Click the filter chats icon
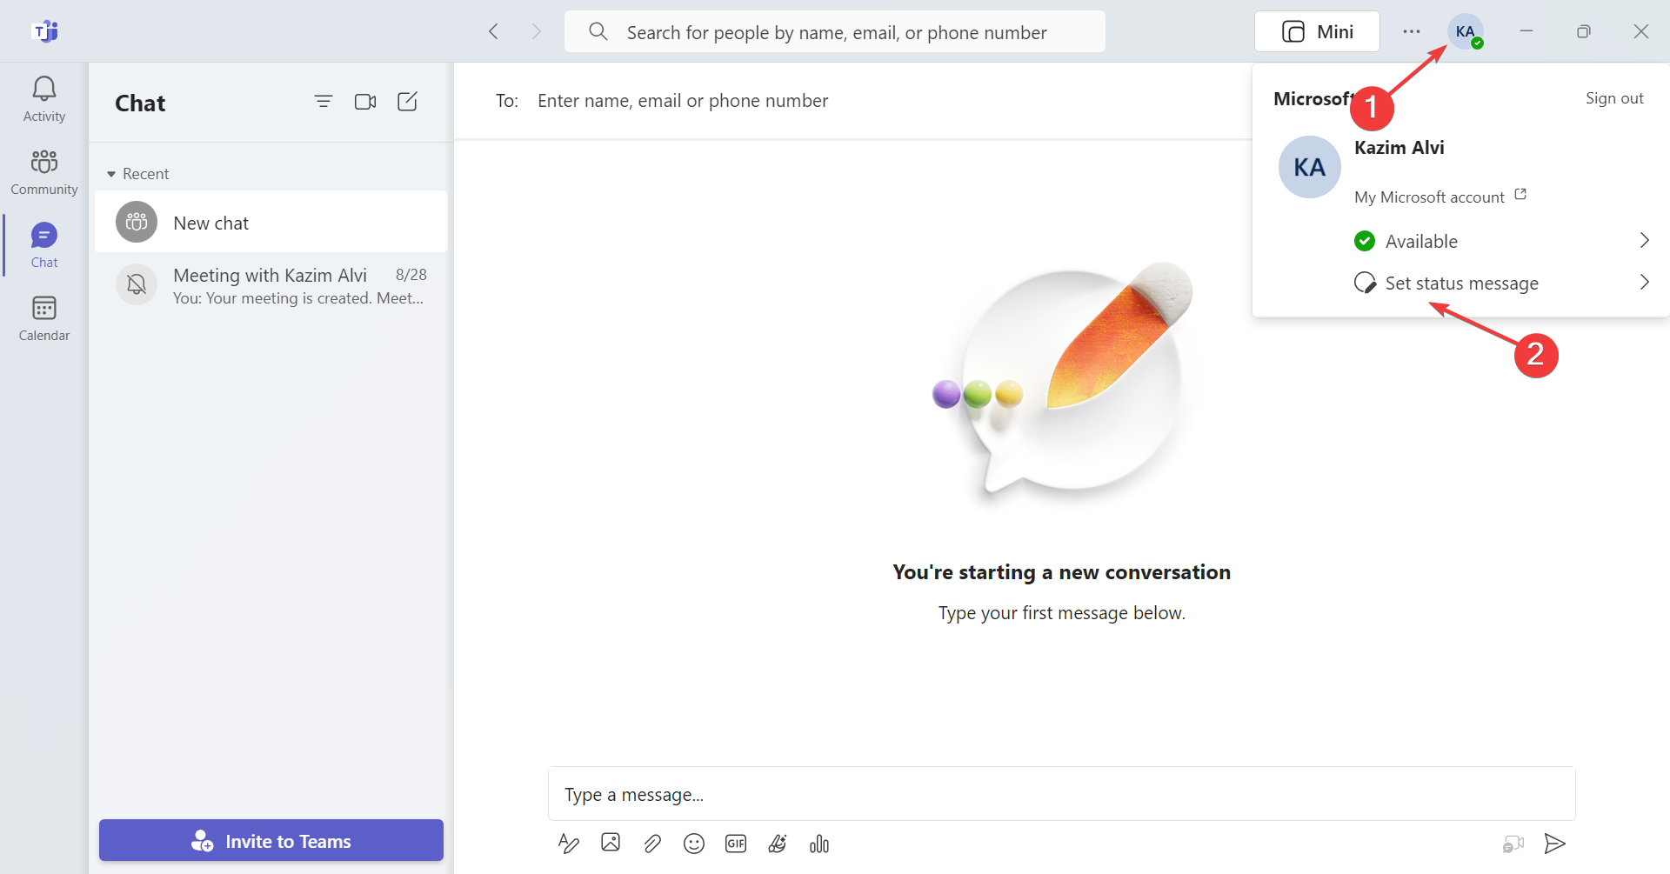This screenshot has width=1670, height=874. [324, 102]
